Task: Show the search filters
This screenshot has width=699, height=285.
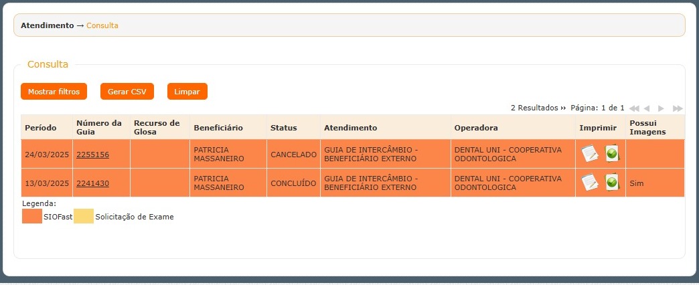Action: tap(54, 91)
